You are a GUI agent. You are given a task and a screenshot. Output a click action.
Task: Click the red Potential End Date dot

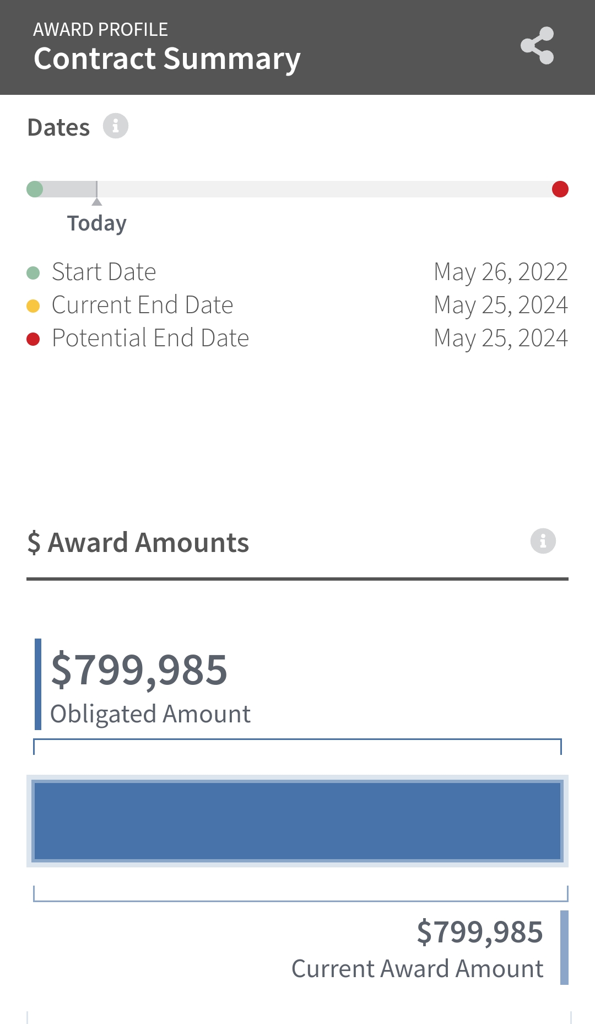pos(33,339)
